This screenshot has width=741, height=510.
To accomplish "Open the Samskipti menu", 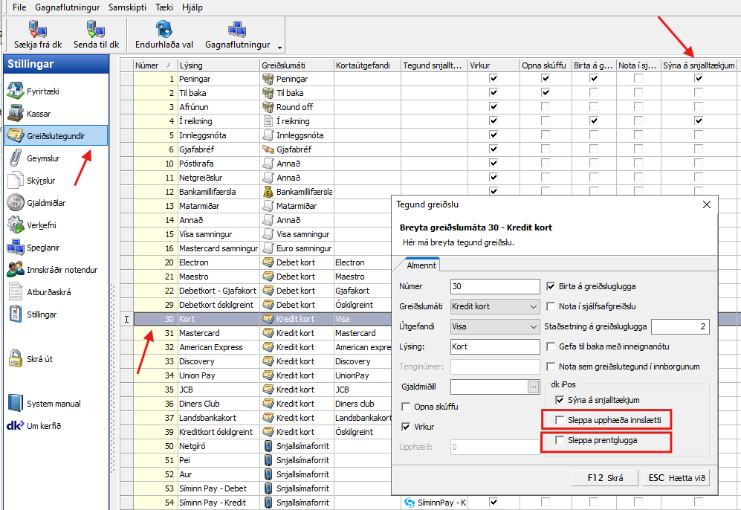I will 129,7.
